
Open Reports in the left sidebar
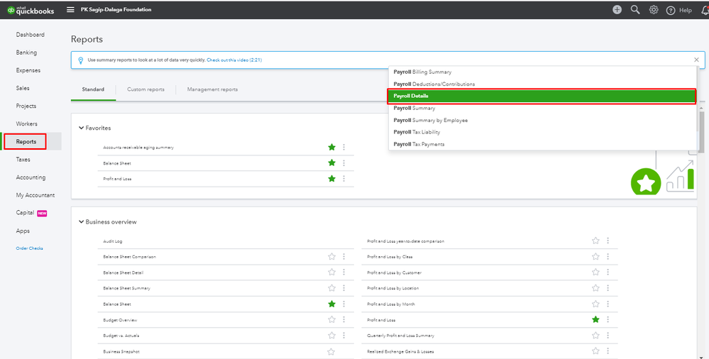point(26,142)
